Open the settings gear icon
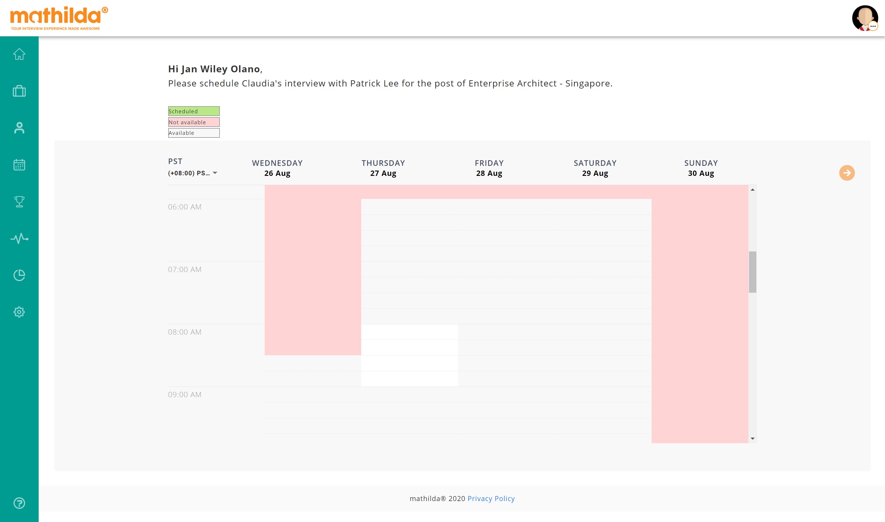The image size is (885, 522). pyautogui.click(x=19, y=312)
